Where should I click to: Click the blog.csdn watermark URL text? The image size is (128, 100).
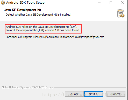click(84, 95)
